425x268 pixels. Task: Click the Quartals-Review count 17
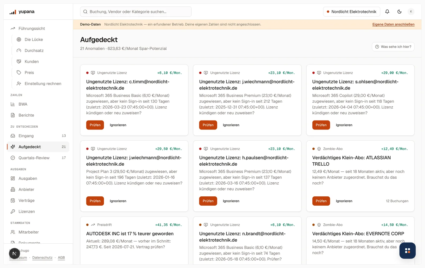64,158
